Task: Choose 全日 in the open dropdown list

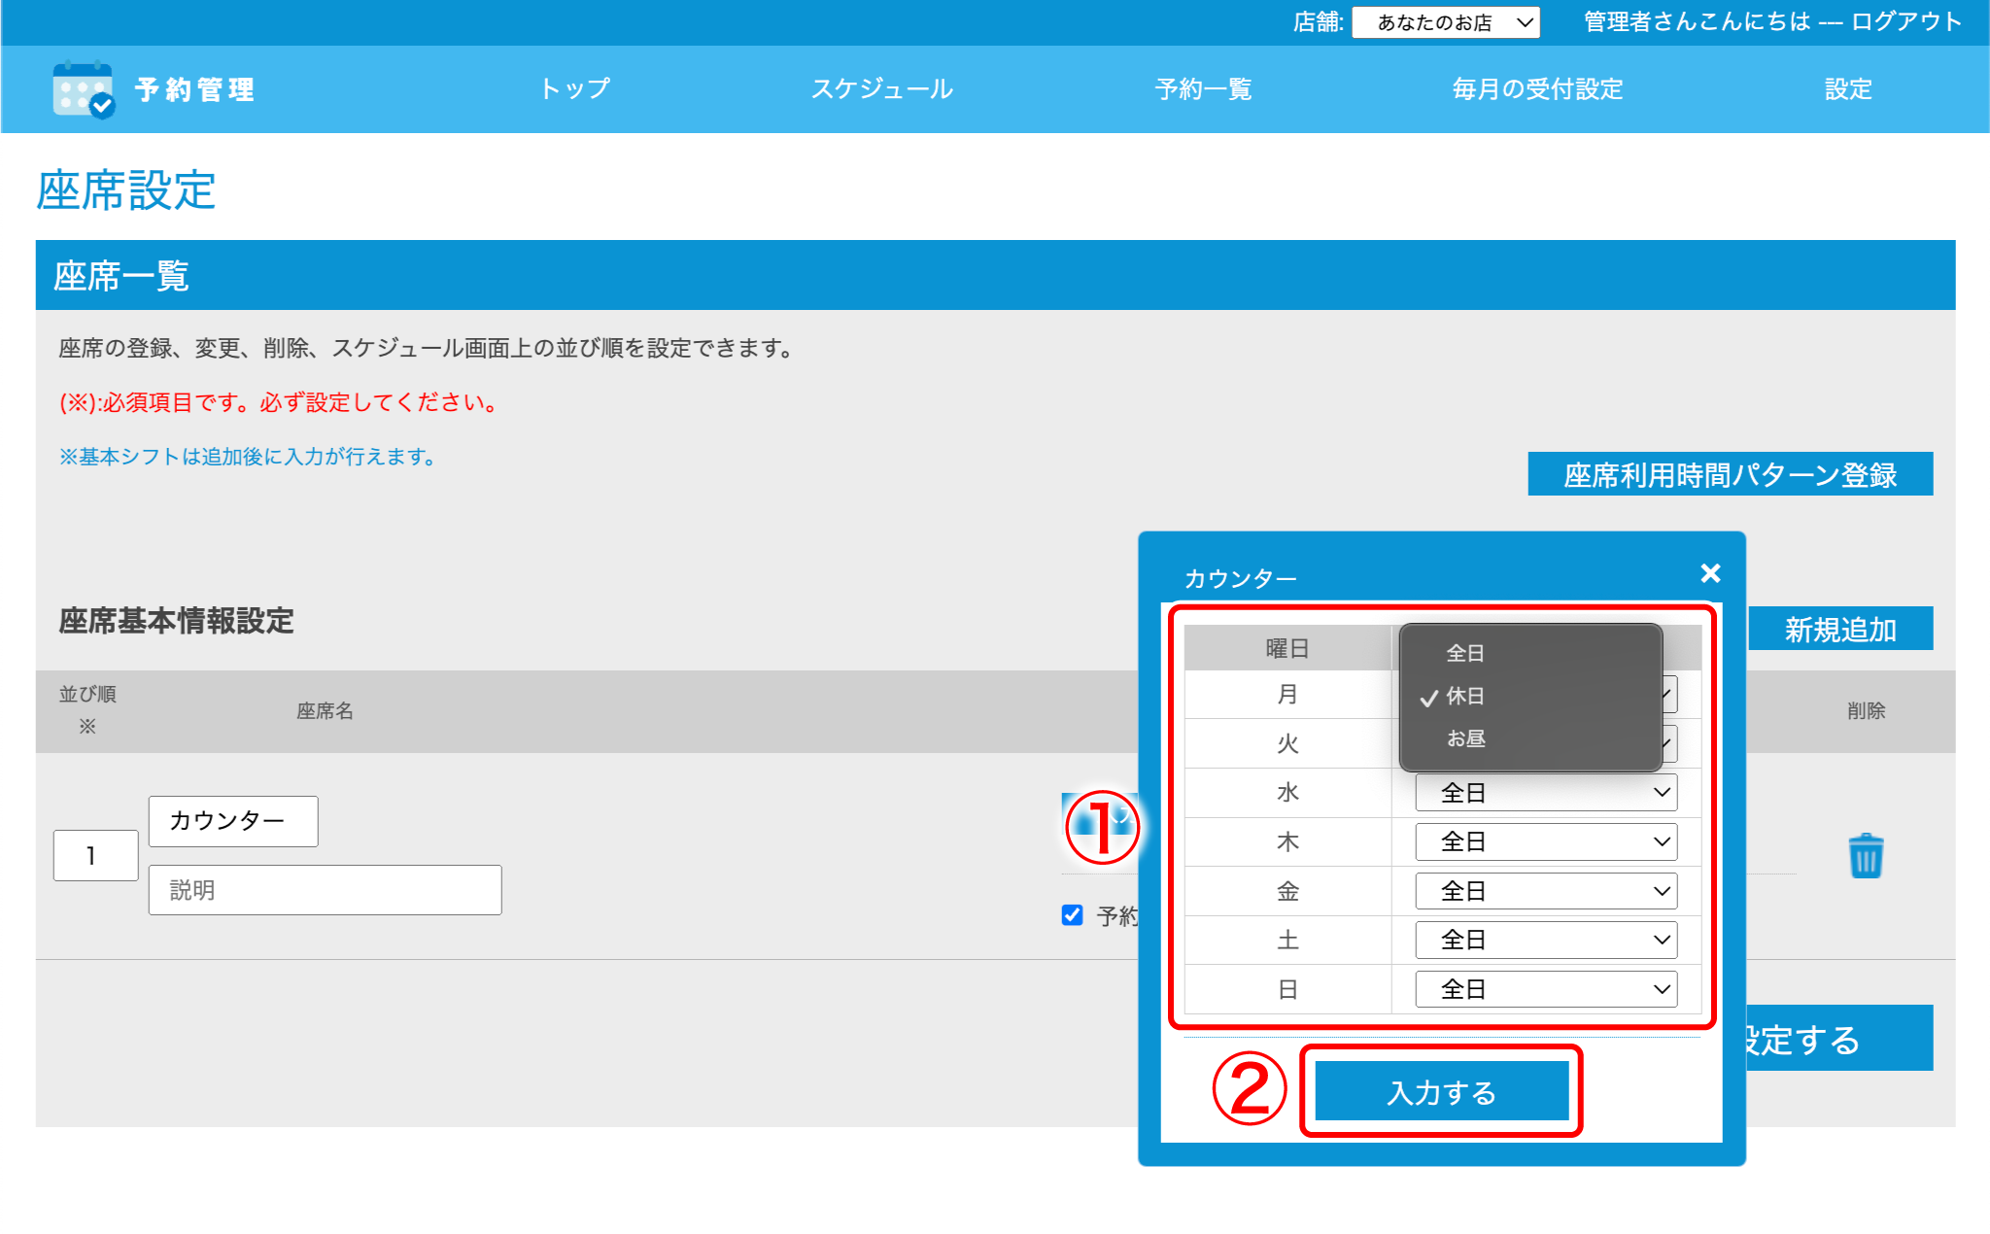Action: click(x=1464, y=653)
